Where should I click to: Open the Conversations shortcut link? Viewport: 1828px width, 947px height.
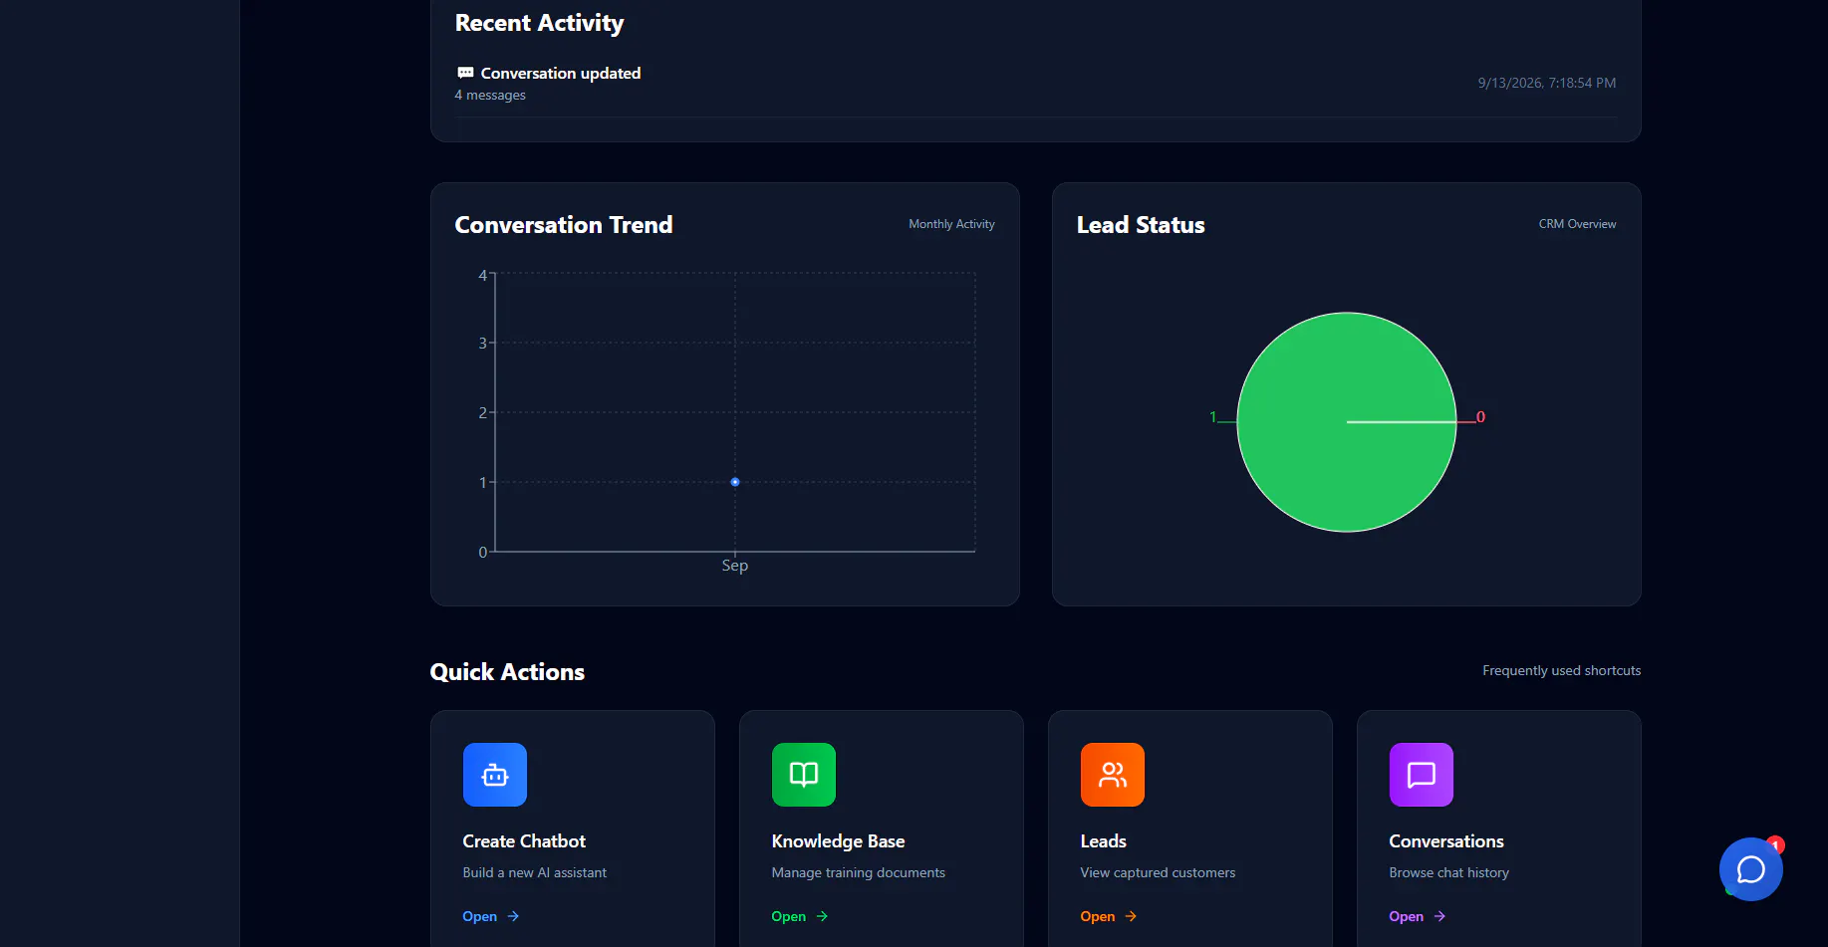point(1418,916)
